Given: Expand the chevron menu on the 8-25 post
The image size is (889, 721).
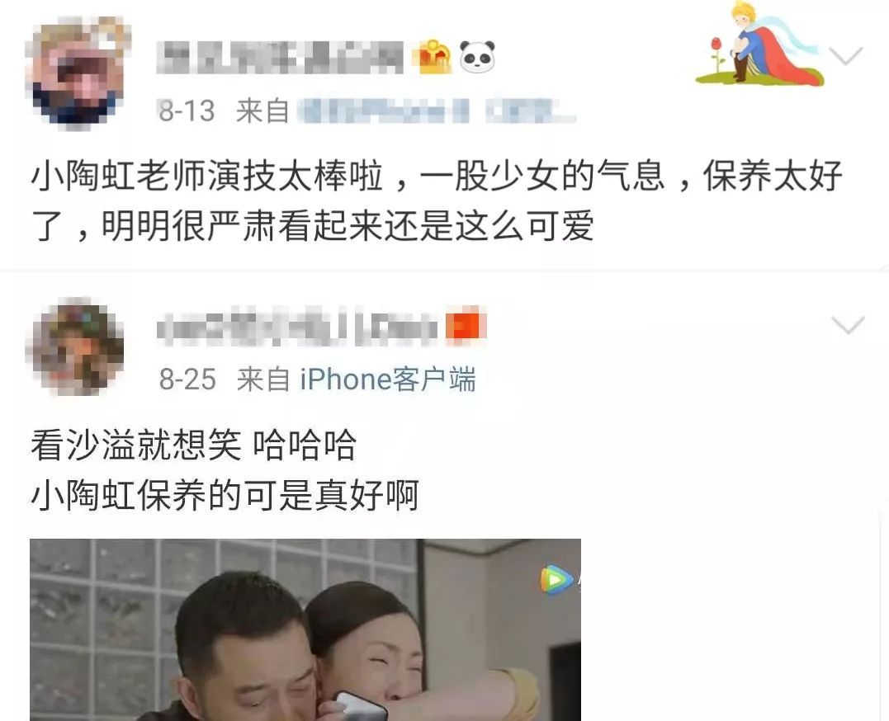Looking at the screenshot, I should tap(848, 325).
